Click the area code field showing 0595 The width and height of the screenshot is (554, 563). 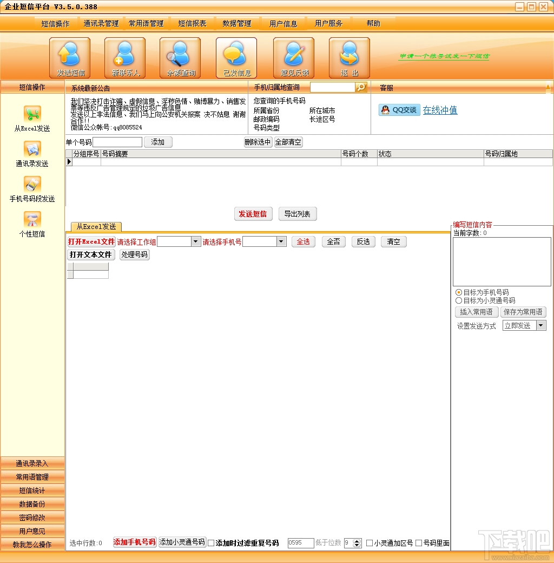(301, 543)
